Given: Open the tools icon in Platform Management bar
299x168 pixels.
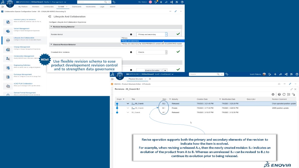Looking at the screenshot, I should [177, 2].
